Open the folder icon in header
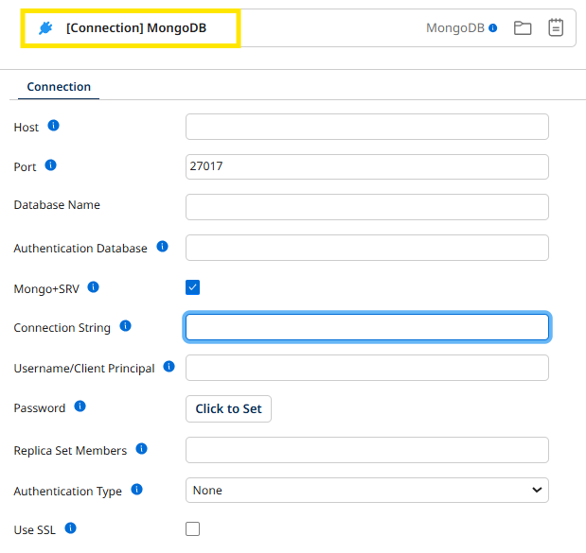586x553 pixels. point(523,28)
